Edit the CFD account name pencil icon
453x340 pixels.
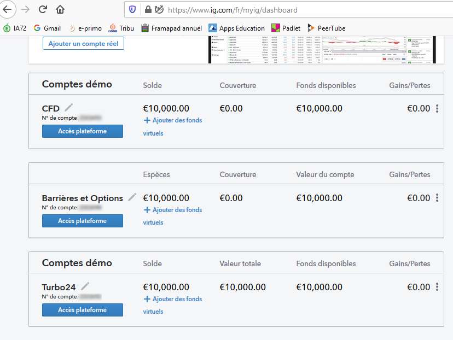point(68,108)
